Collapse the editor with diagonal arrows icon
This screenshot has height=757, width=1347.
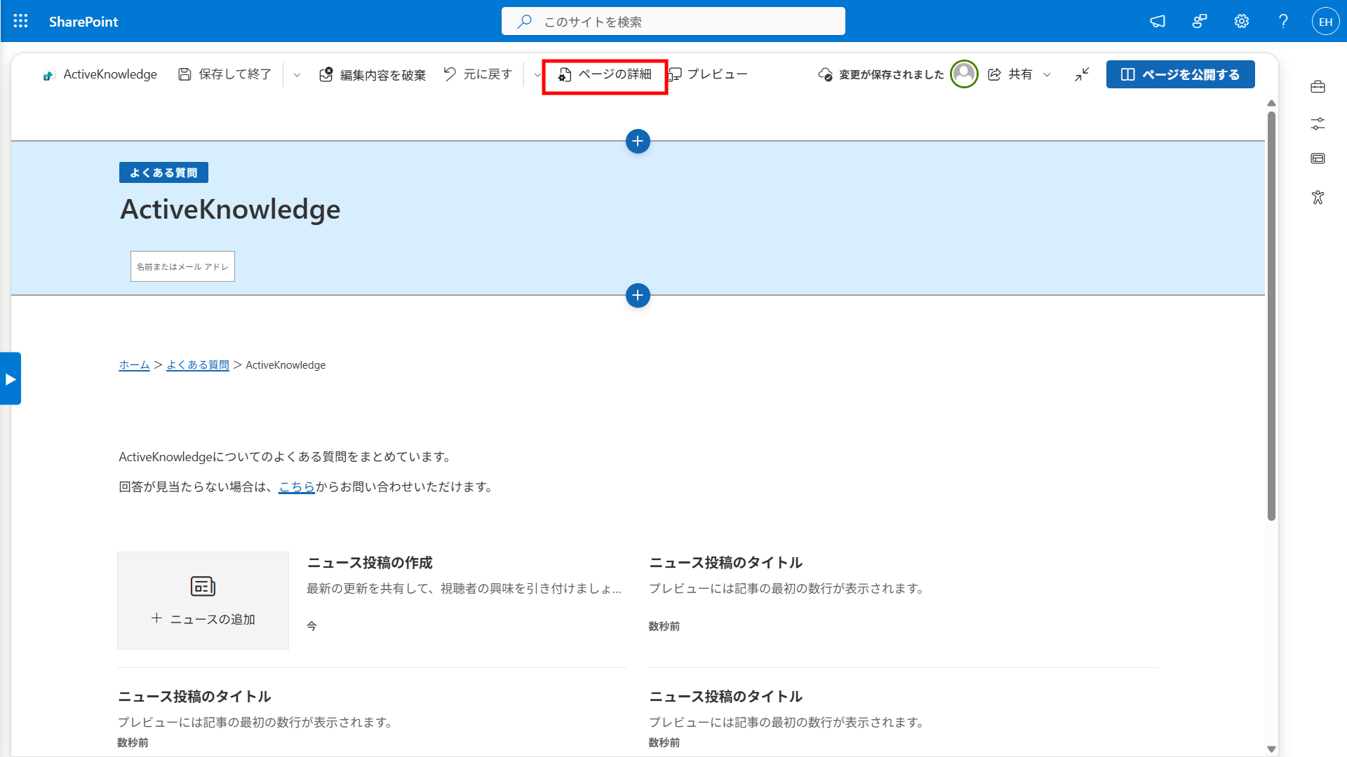coord(1082,74)
